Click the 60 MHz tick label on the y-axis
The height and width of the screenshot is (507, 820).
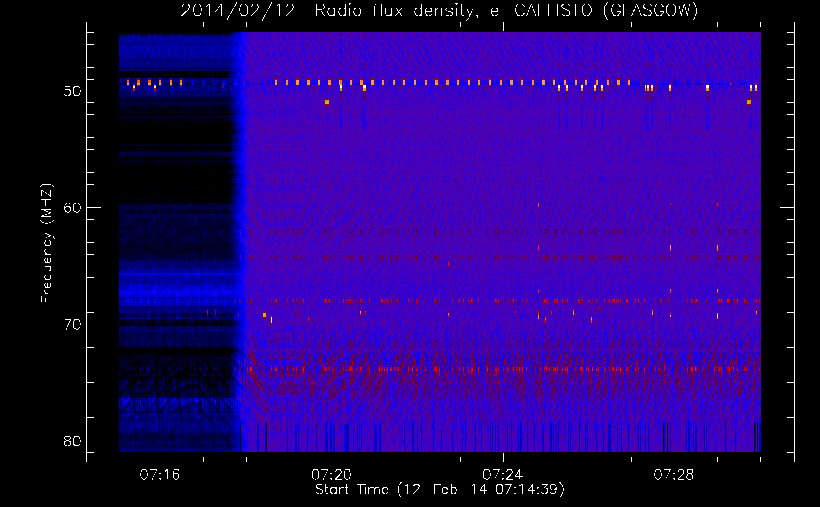click(72, 208)
